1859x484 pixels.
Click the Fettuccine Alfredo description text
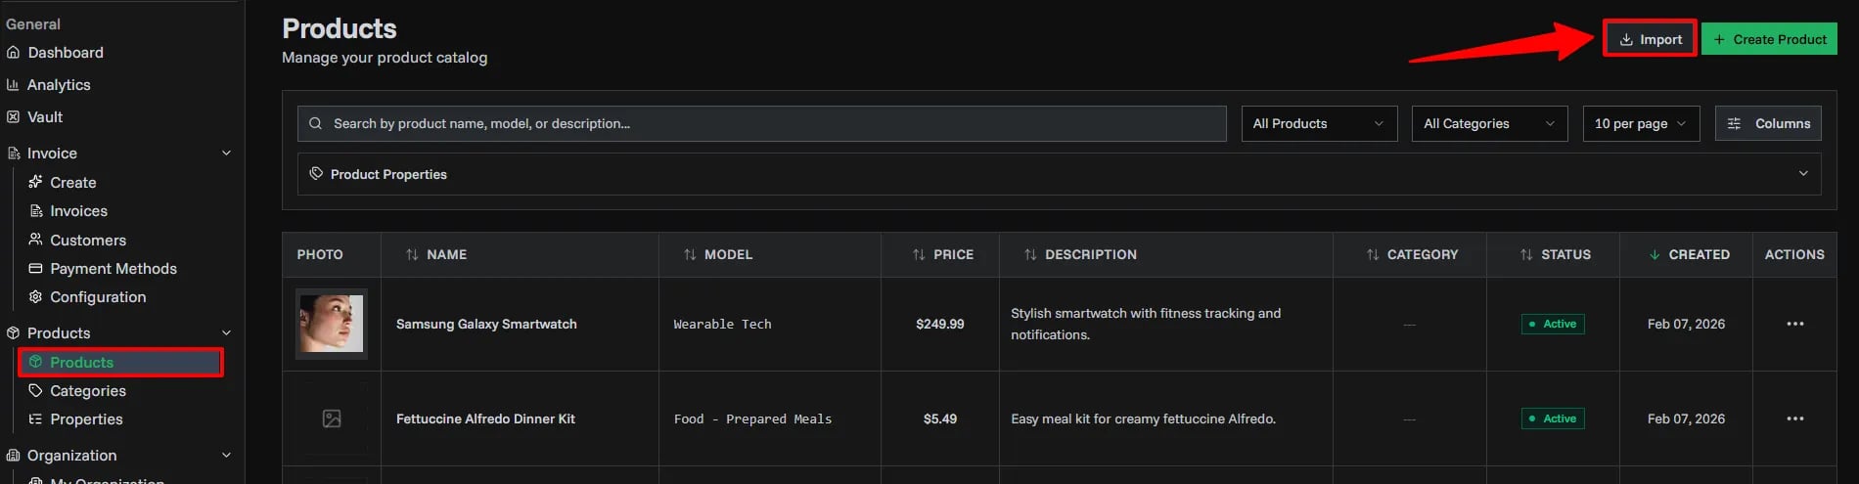pyautogui.click(x=1143, y=419)
